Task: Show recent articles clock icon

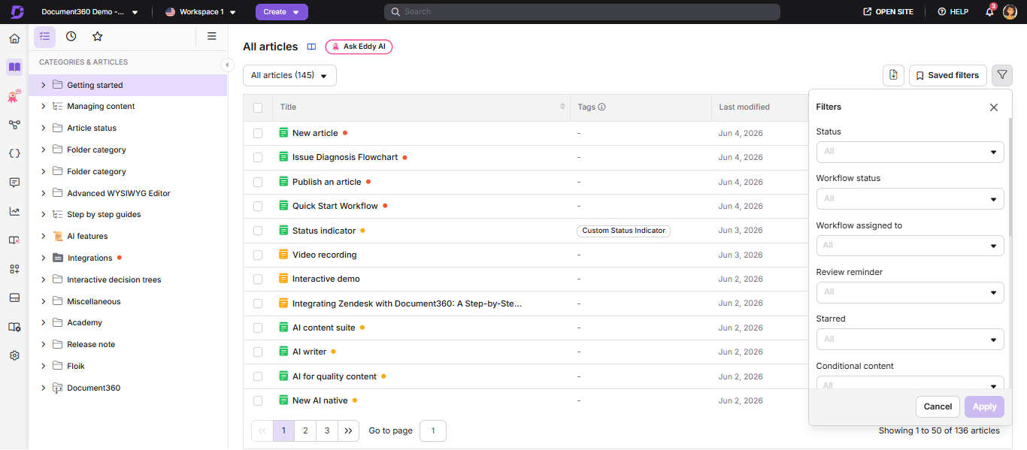Action: [71, 36]
